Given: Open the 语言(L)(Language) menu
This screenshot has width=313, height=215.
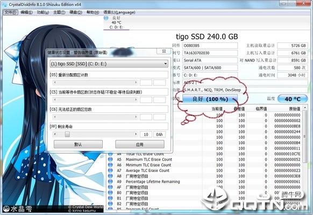Looking at the screenshot, I should (x=119, y=12).
